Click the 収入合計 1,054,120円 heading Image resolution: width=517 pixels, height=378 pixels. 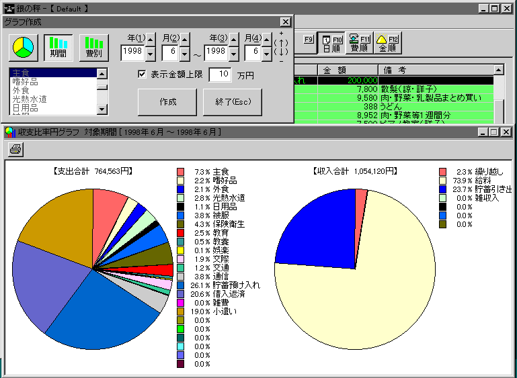355,171
